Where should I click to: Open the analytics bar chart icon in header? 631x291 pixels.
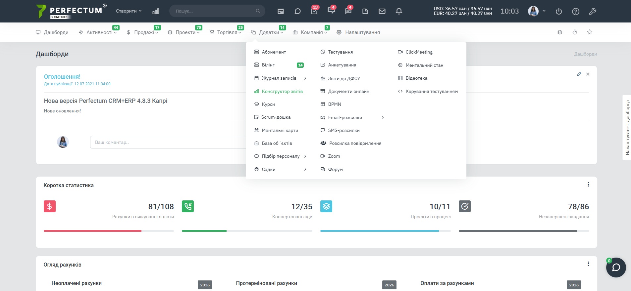(156, 11)
